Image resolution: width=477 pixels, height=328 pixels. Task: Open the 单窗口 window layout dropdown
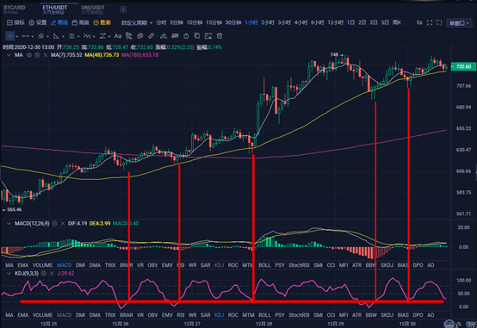pos(459,23)
